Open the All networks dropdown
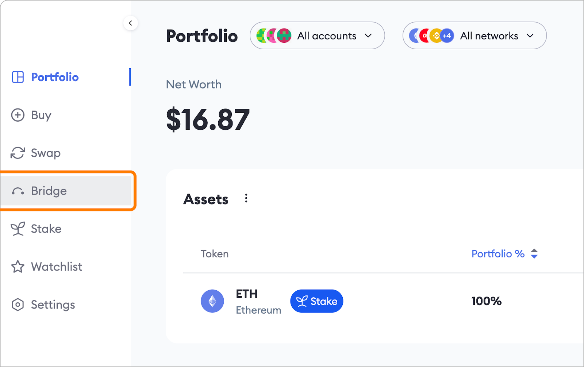Viewport: 584px width, 367px height. (474, 36)
